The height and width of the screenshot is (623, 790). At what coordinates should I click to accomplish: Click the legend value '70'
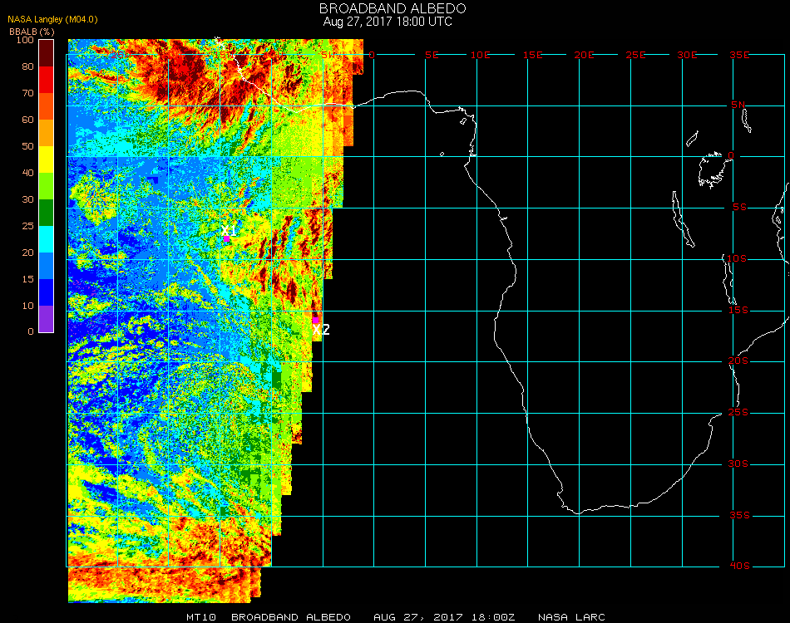(x=27, y=93)
